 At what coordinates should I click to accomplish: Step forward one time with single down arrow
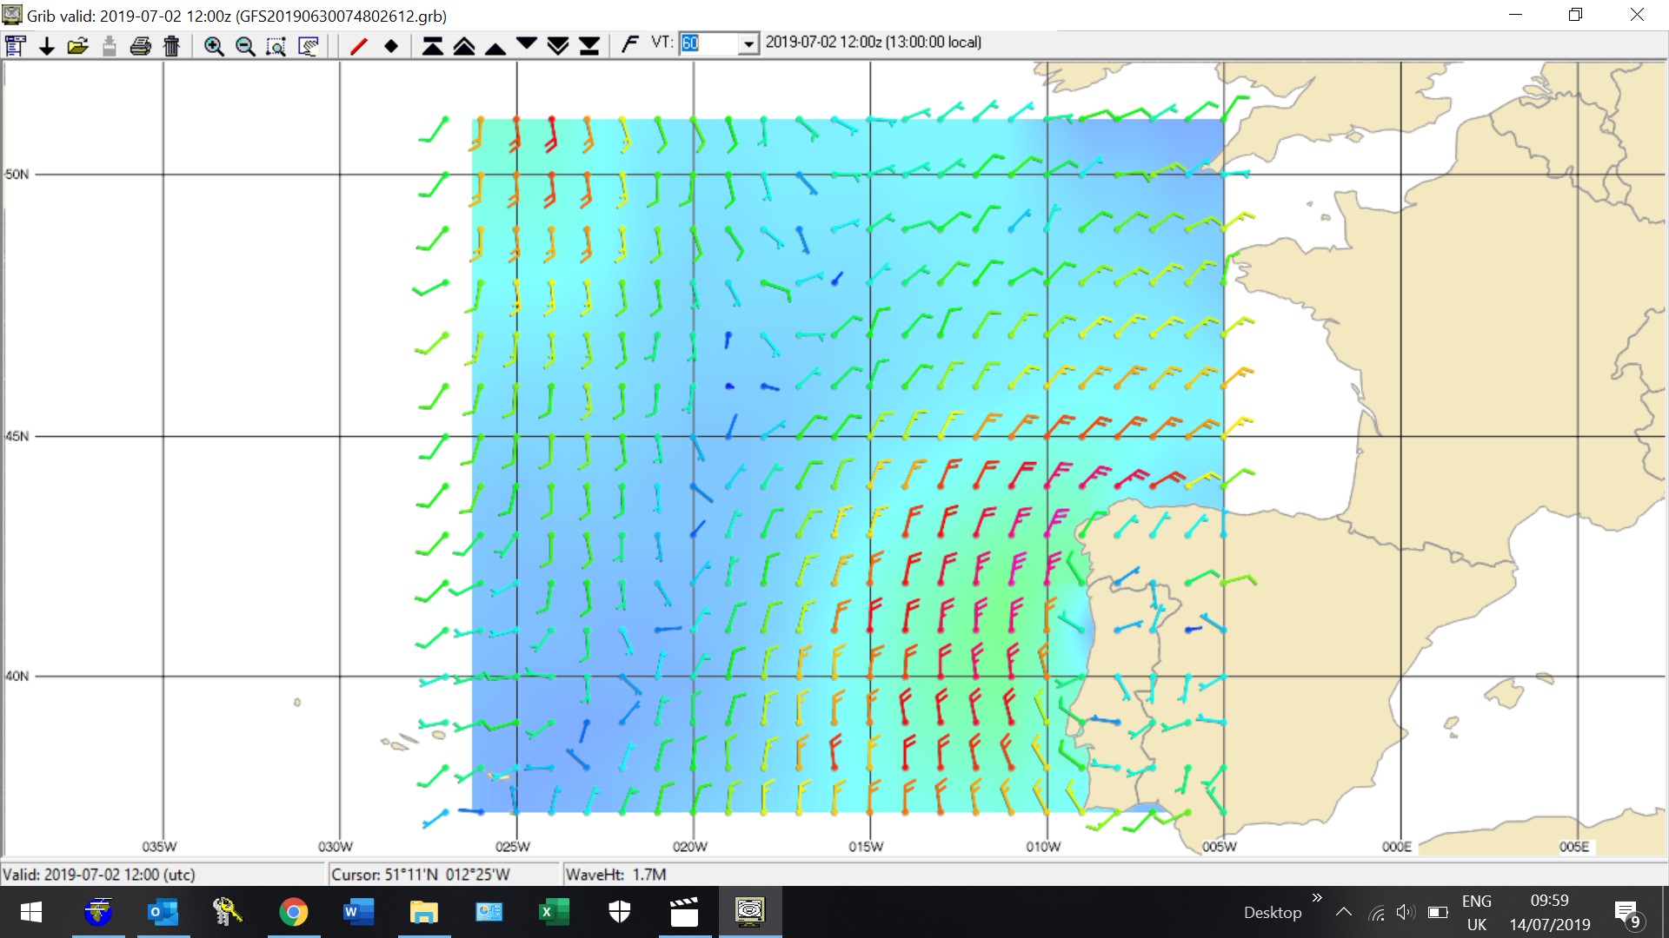tap(527, 43)
